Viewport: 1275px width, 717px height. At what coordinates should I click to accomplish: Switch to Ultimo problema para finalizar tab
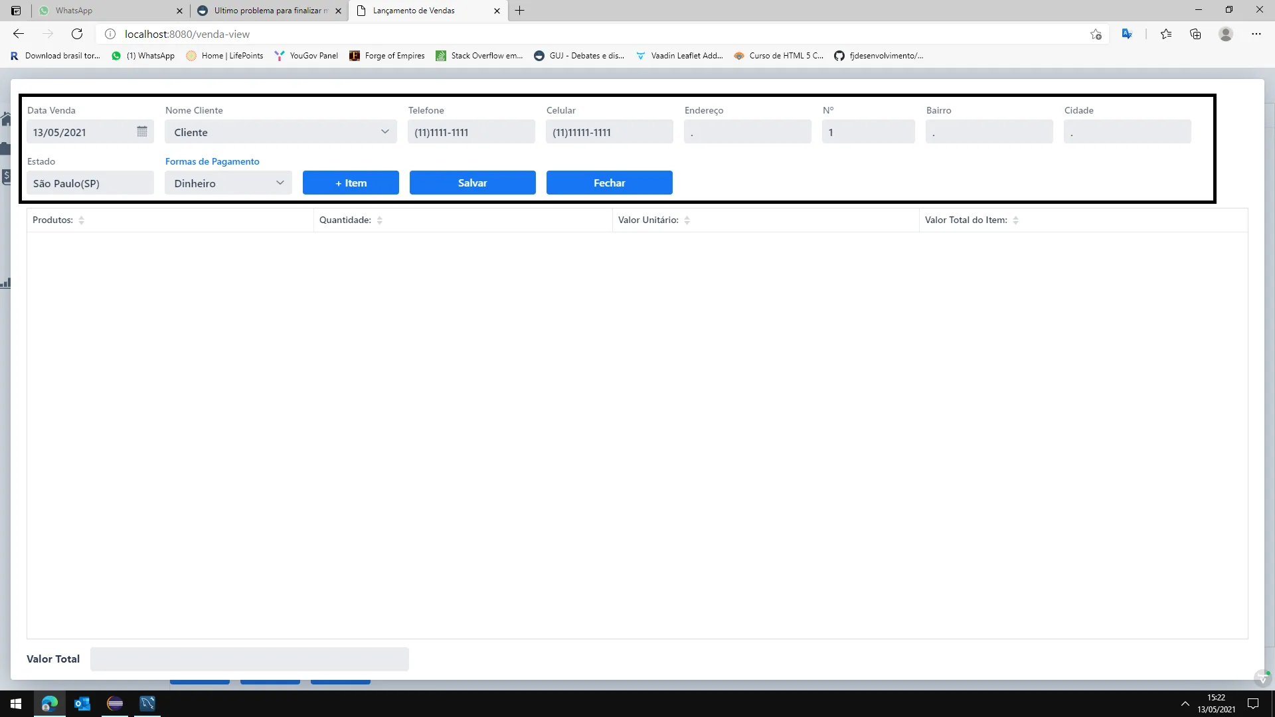[266, 11]
